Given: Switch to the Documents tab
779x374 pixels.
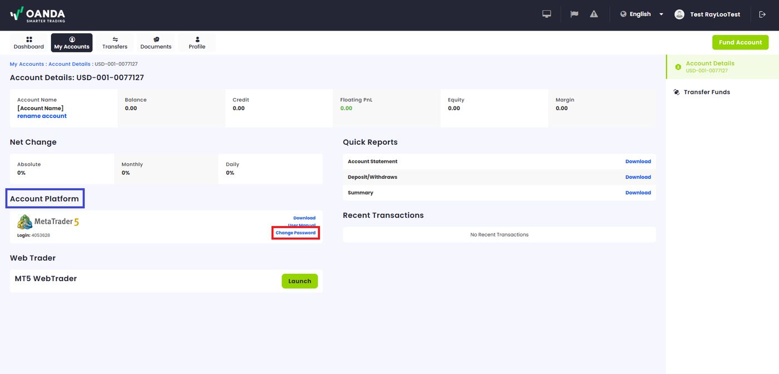Looking at the screenshot, I should 156,43.
